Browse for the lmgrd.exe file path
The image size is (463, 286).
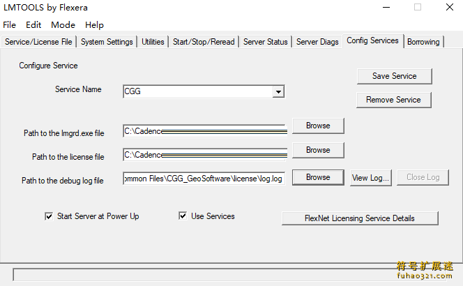pos(318,126)
